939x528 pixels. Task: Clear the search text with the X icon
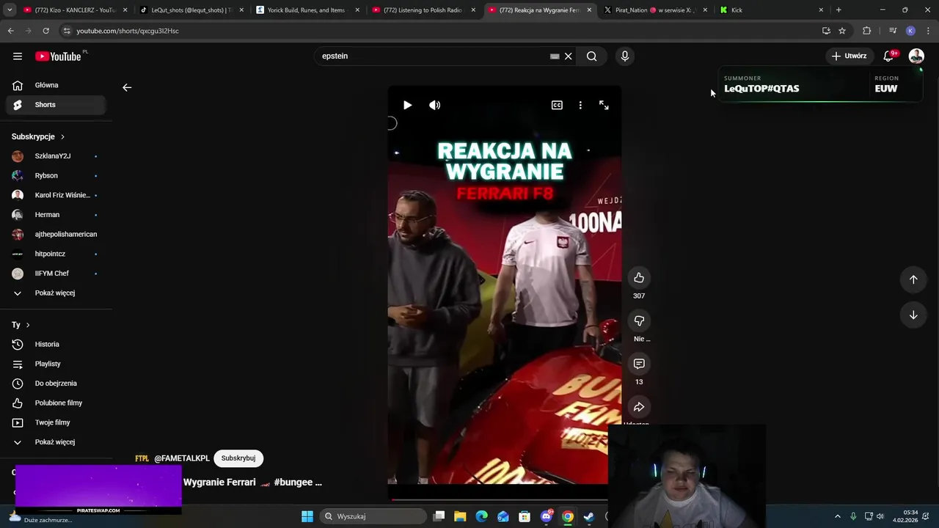pyautogui.click(x=568, y=56)
